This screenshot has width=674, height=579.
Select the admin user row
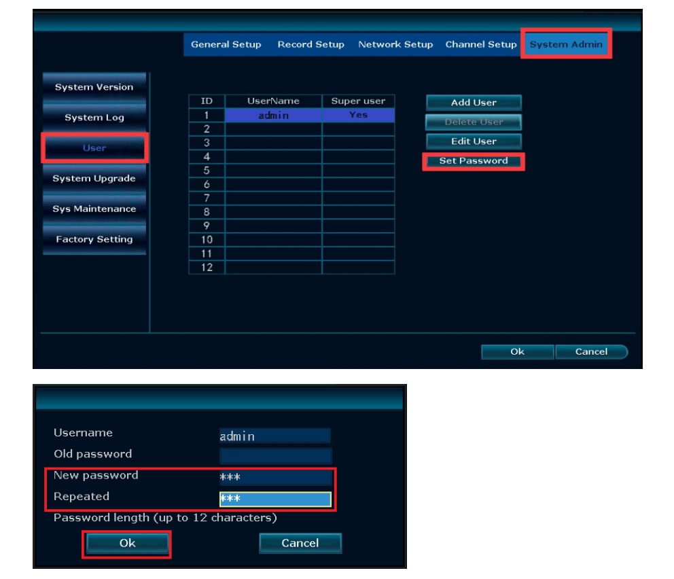tap(273, 116)
